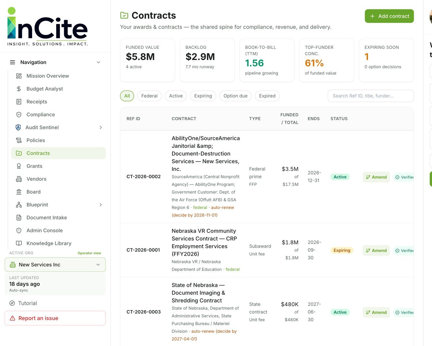Open Document Intake page
This screenshot has height=346, width=432.
click(x=58, y=218)
